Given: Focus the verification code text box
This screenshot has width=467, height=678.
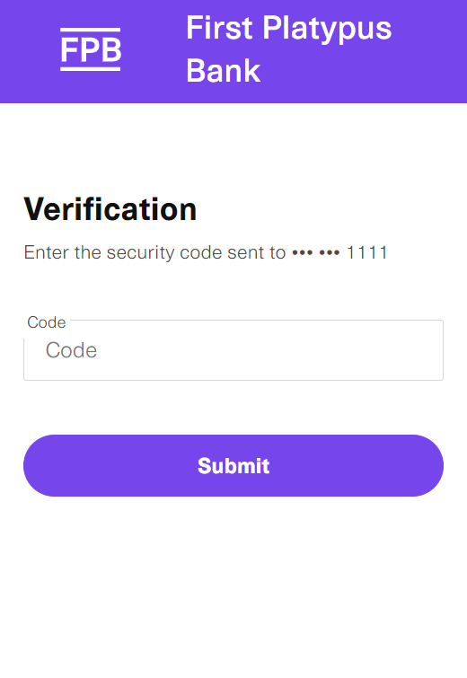Looking at the screenshot, I should point(233,350).
